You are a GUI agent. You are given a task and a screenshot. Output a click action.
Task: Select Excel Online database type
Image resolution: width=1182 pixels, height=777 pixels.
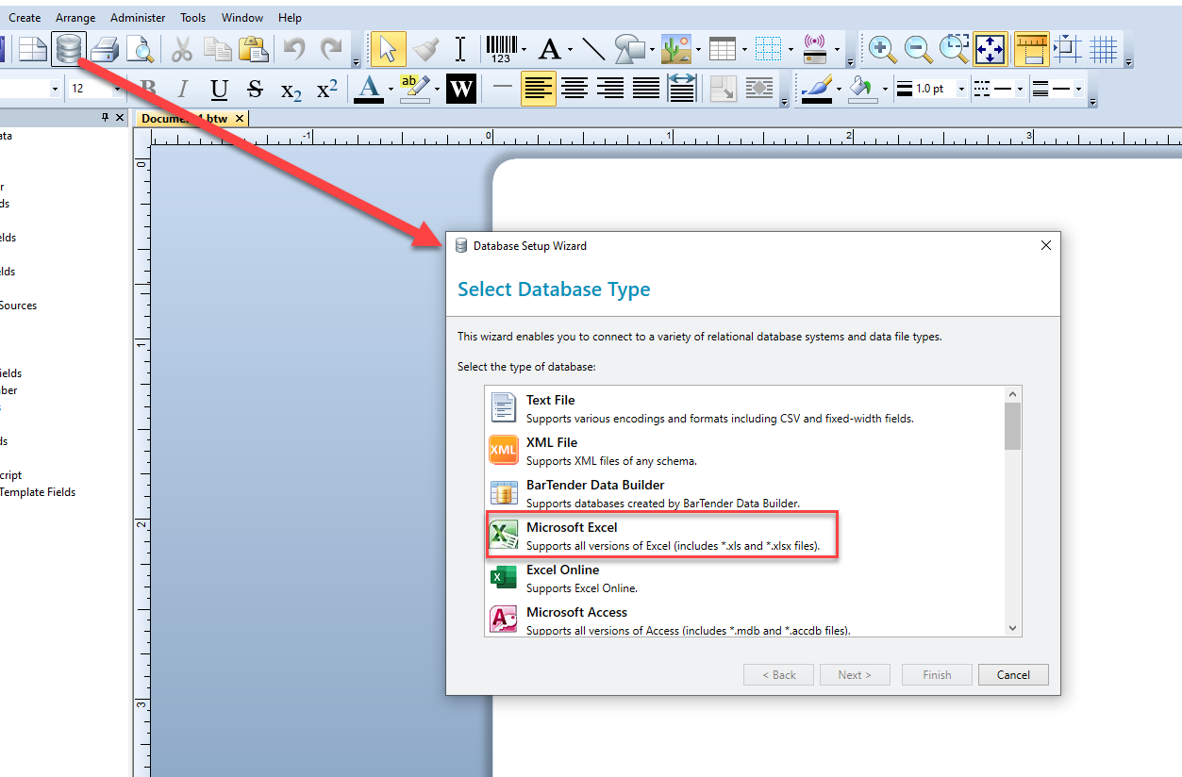[x=744, y=578]
